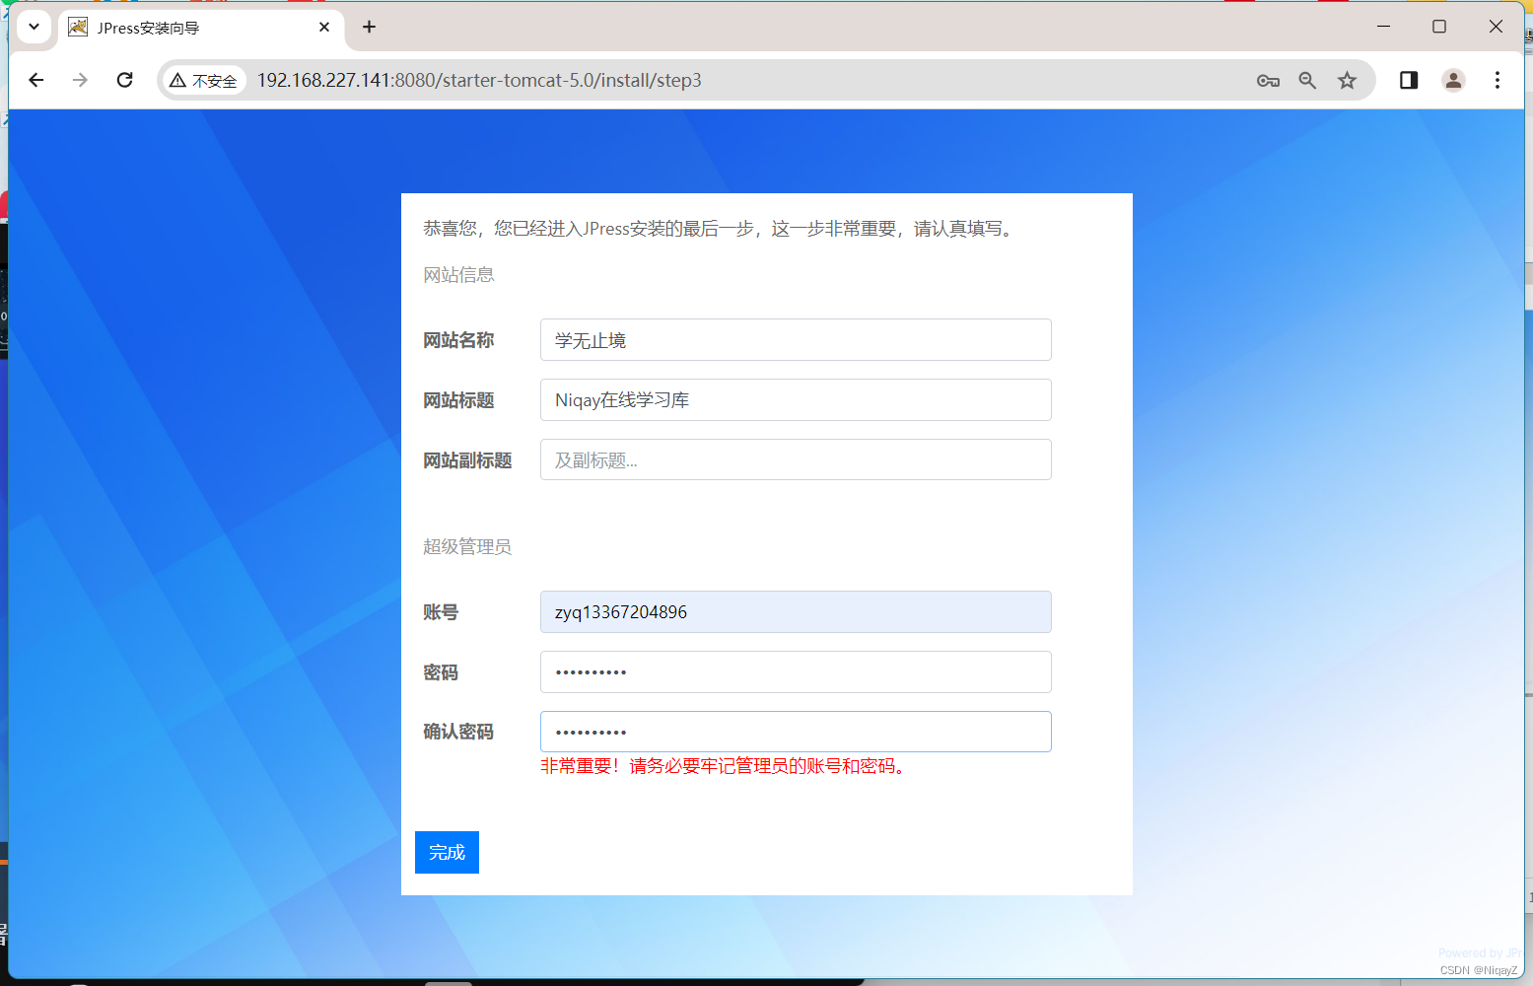Minimize the browser window
Image resolution: width=1533 pixels, height=986 pixels.
[1383, 27]
